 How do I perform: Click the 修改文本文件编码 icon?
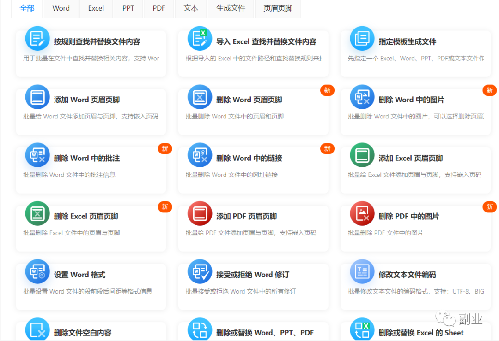click(362, 271)
